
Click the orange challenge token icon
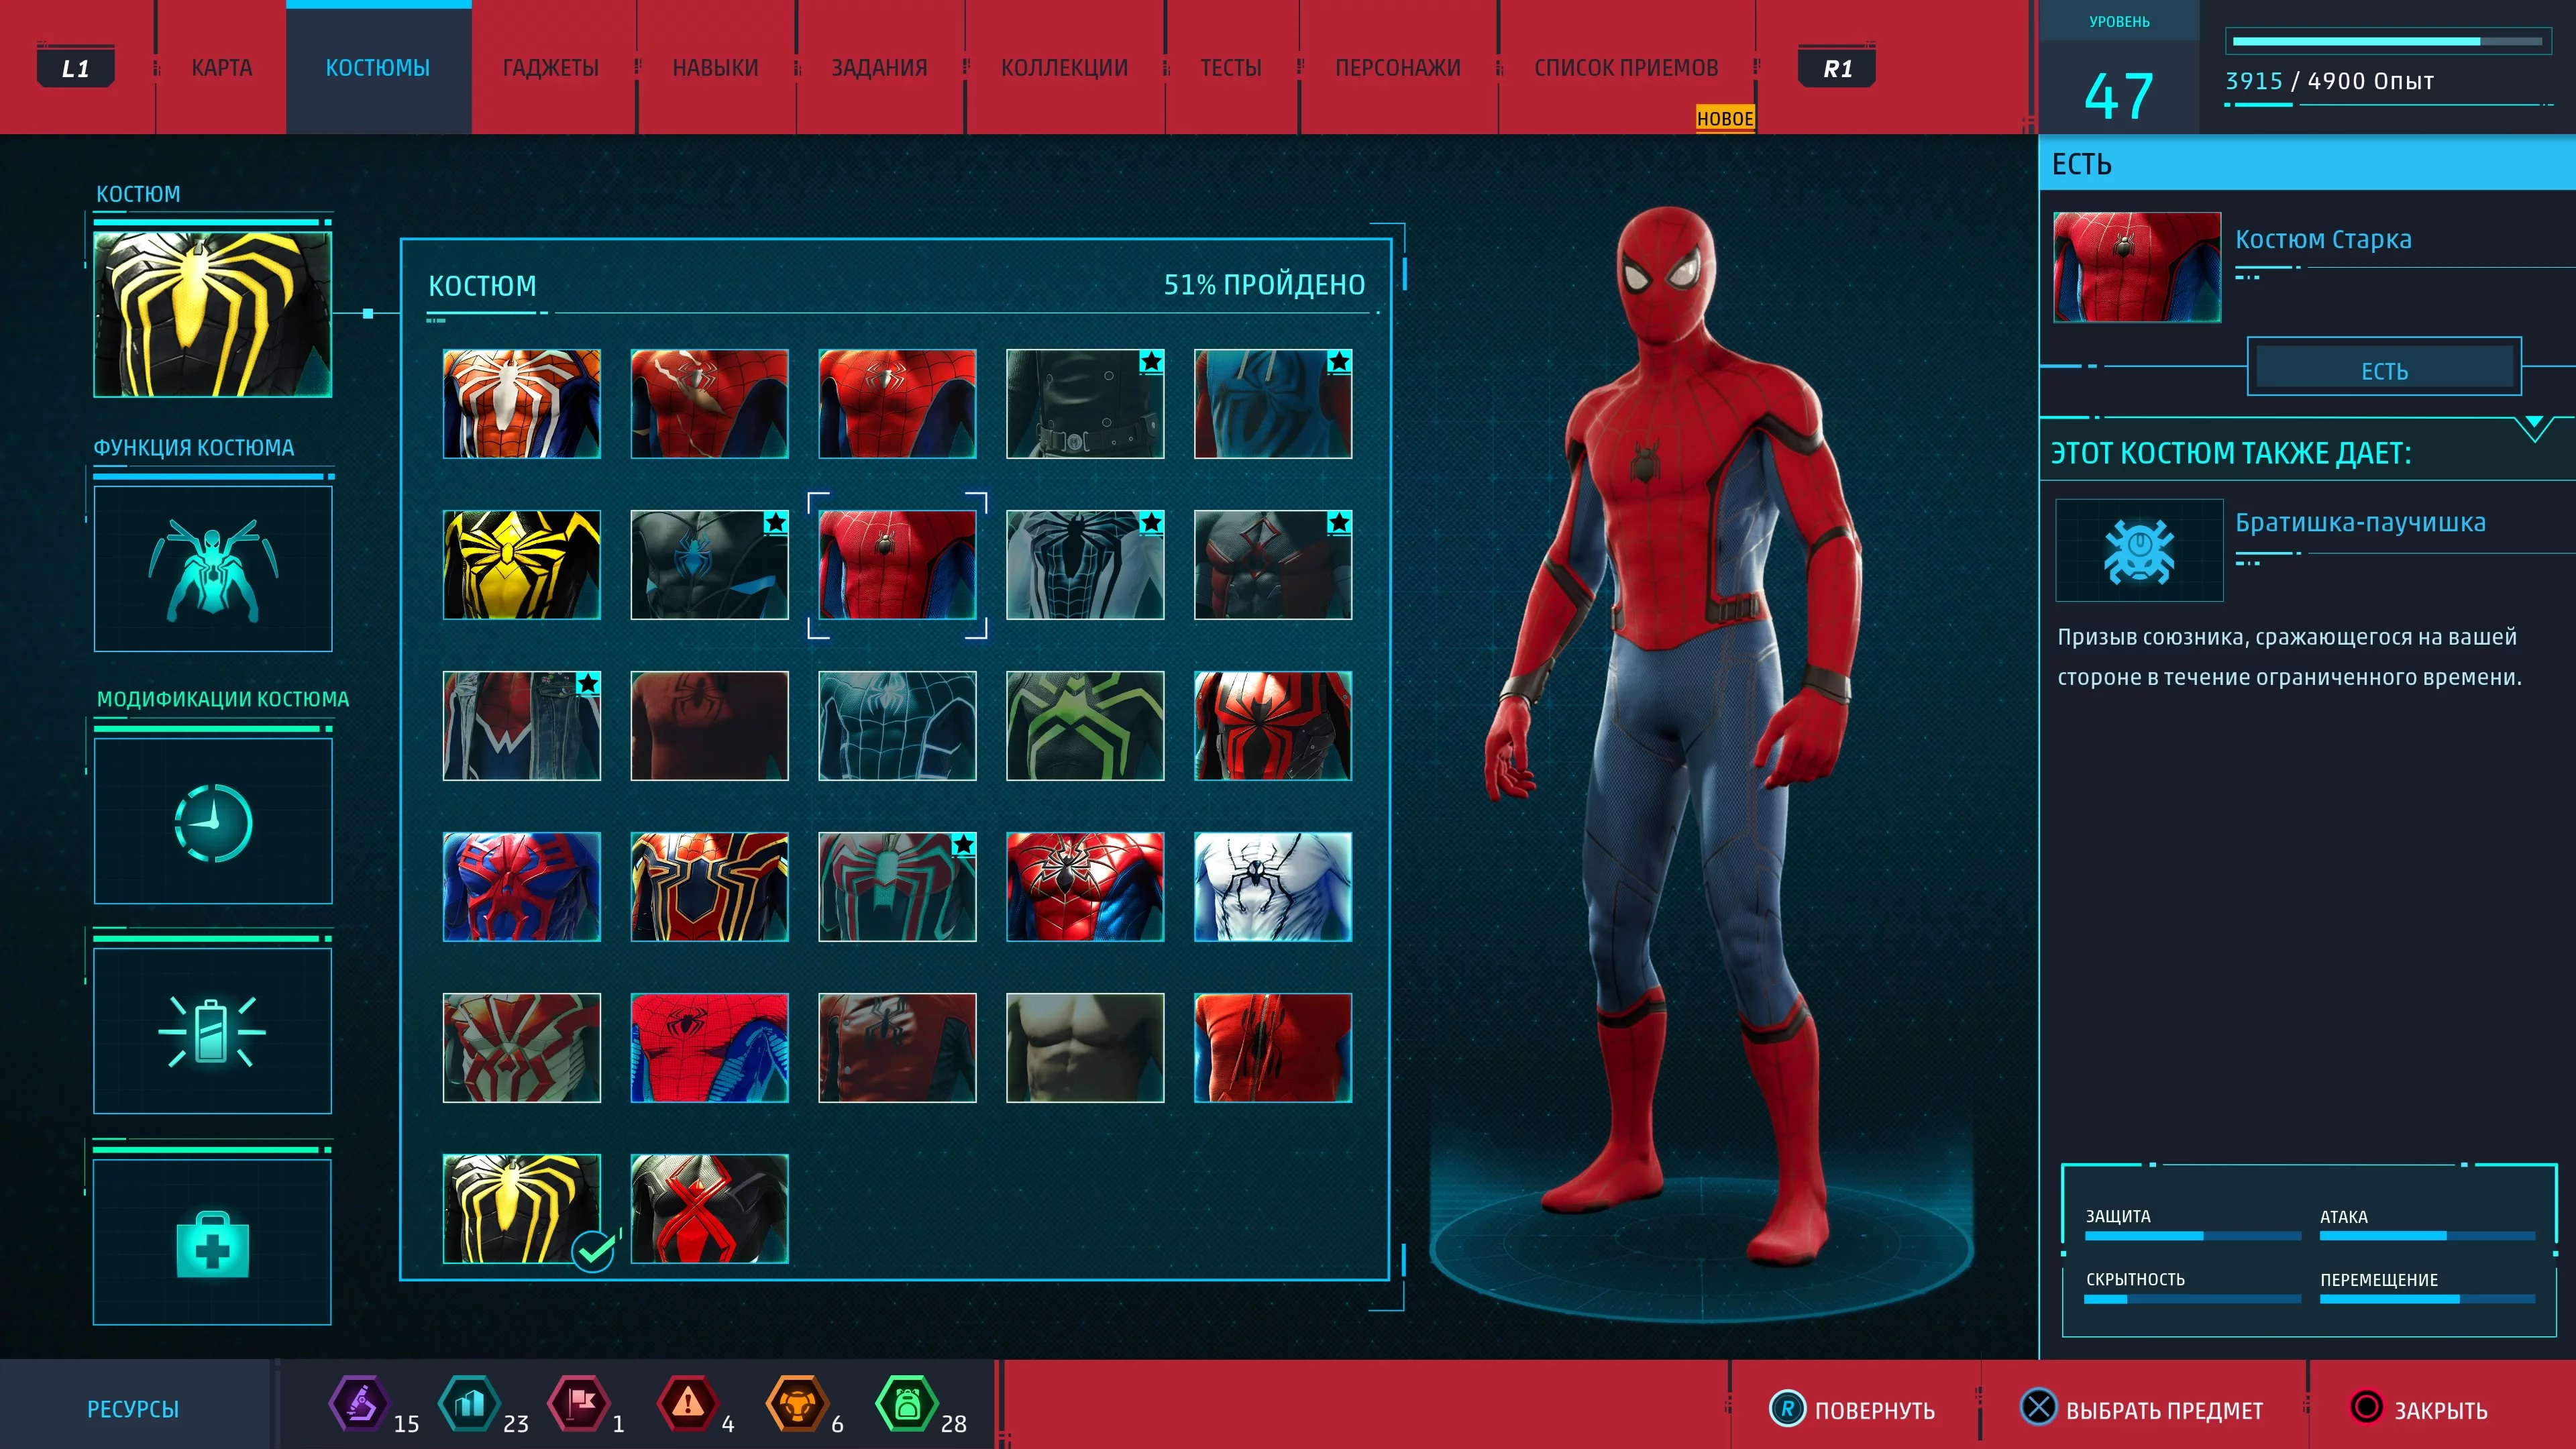[797, 1404]
